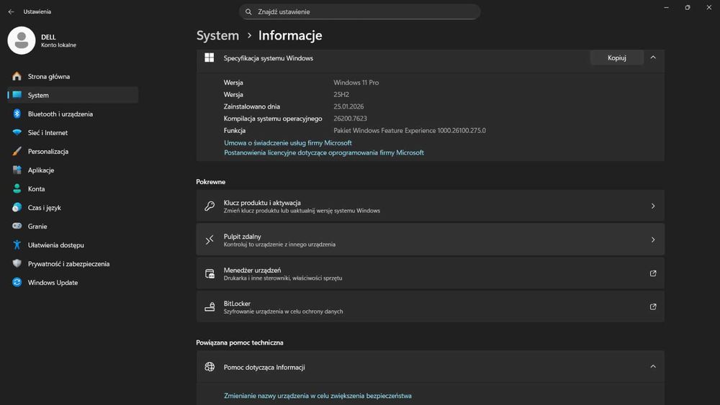The height and width of the screenshot is (405, 720).
Task: Open Strona główna in the sidebar
Action: pos(73,76)
